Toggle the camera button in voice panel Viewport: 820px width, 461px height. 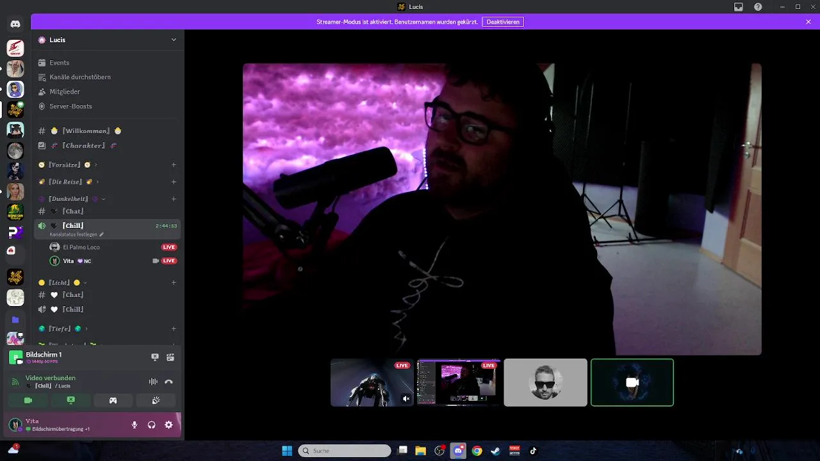pos(28,400)
